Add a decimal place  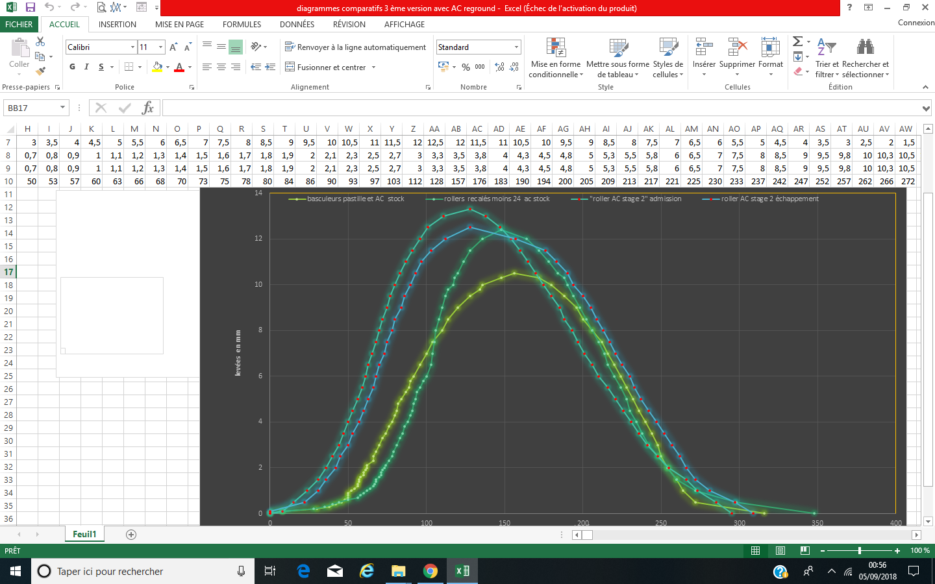499,67
